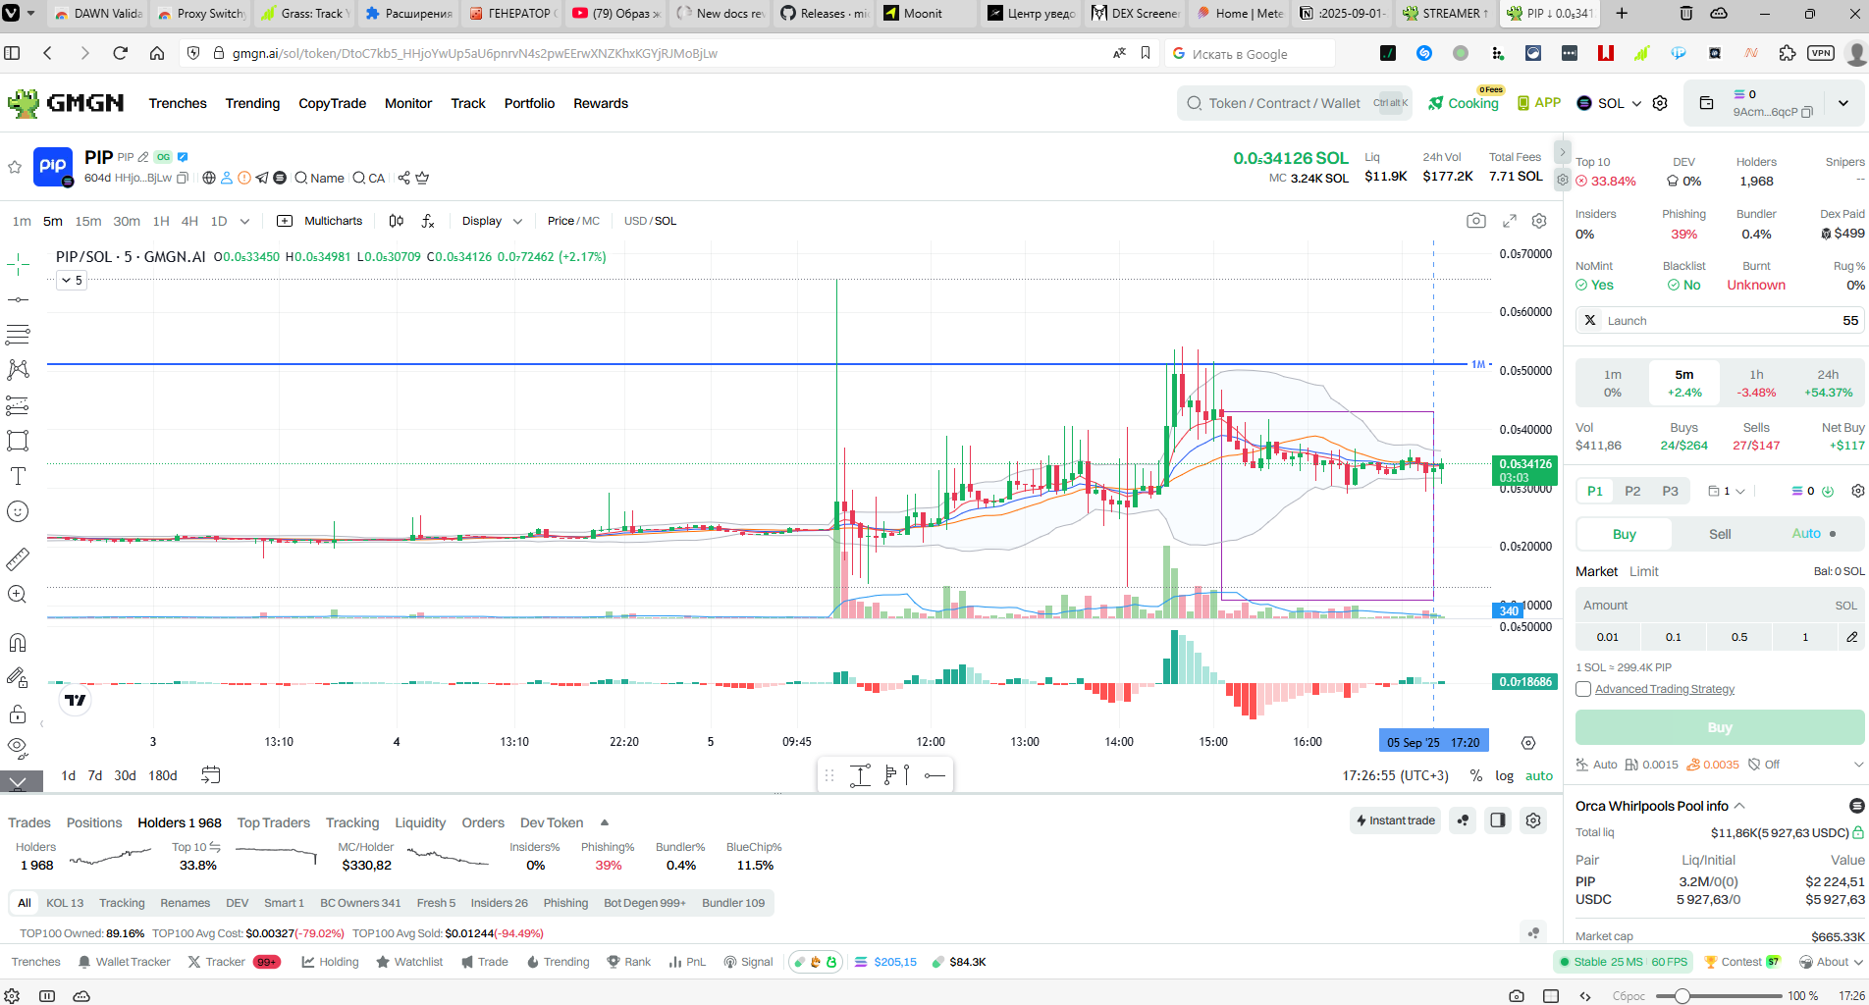Change the candle chart type

[397, 221]
